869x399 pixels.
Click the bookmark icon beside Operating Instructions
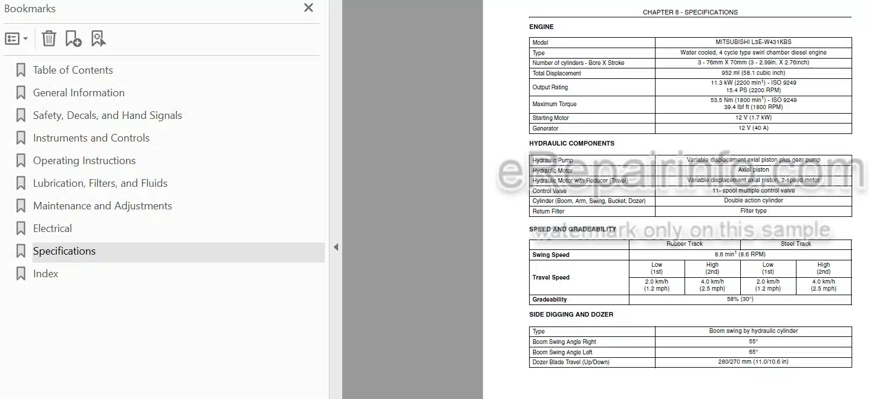tap(21, 161)
